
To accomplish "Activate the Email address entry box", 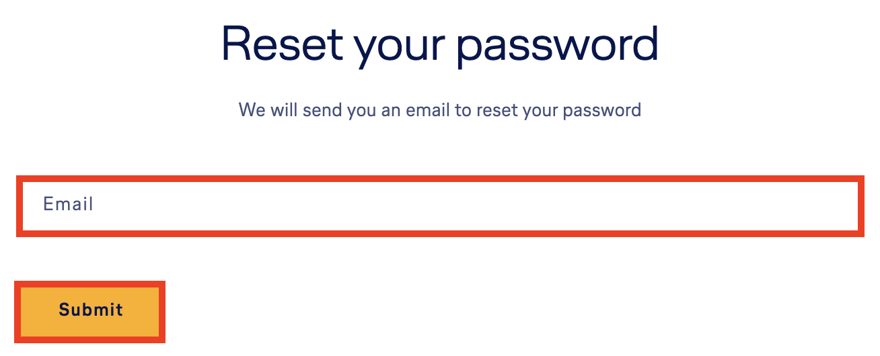I will [440, 206].
